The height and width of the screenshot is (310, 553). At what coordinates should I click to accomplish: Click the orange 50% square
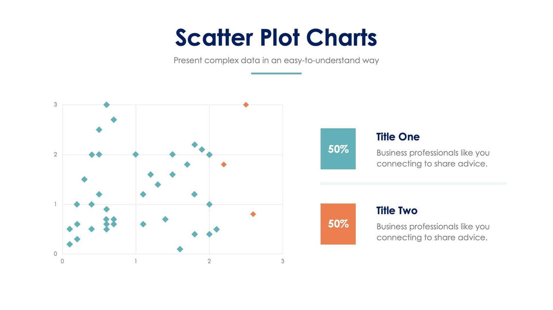(x=338, y=224)
